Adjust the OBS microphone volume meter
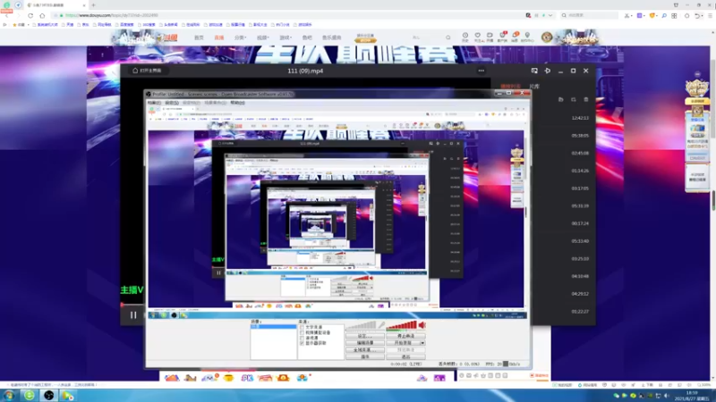The height and width of the screenshot is (402, 716). 362,325
